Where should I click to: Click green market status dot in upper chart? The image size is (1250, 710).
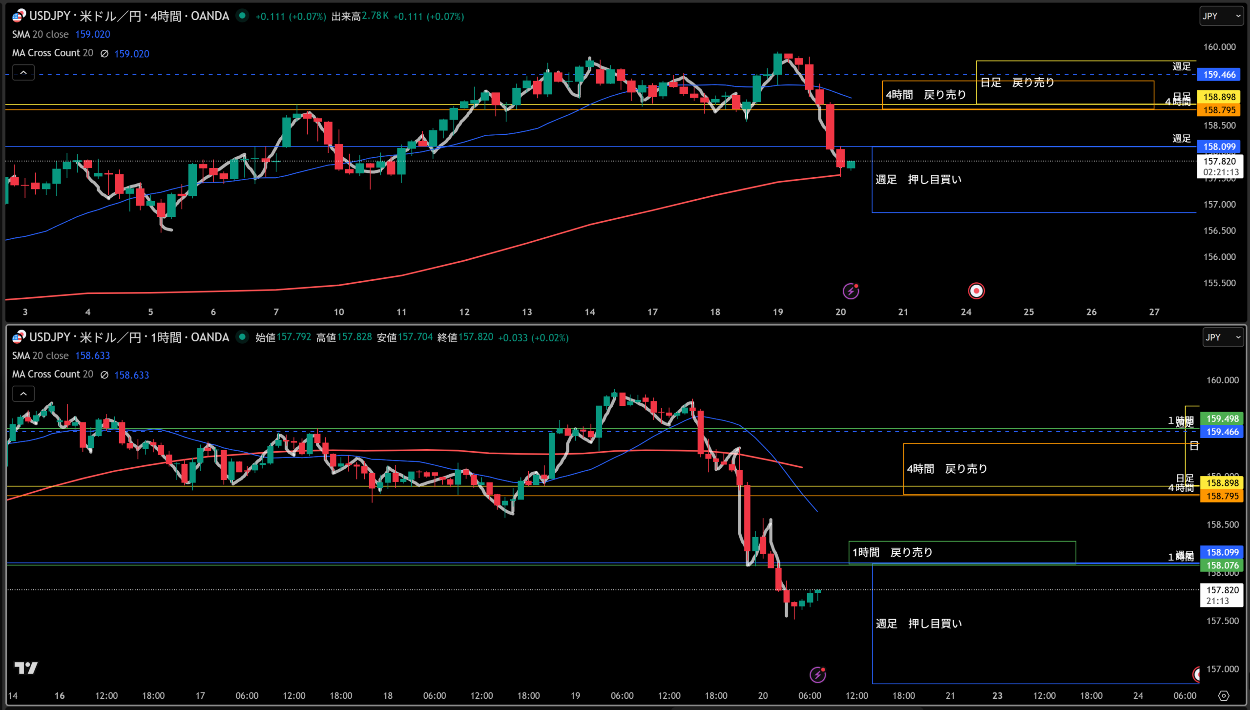pyautogui.click(x=242, y=16)
